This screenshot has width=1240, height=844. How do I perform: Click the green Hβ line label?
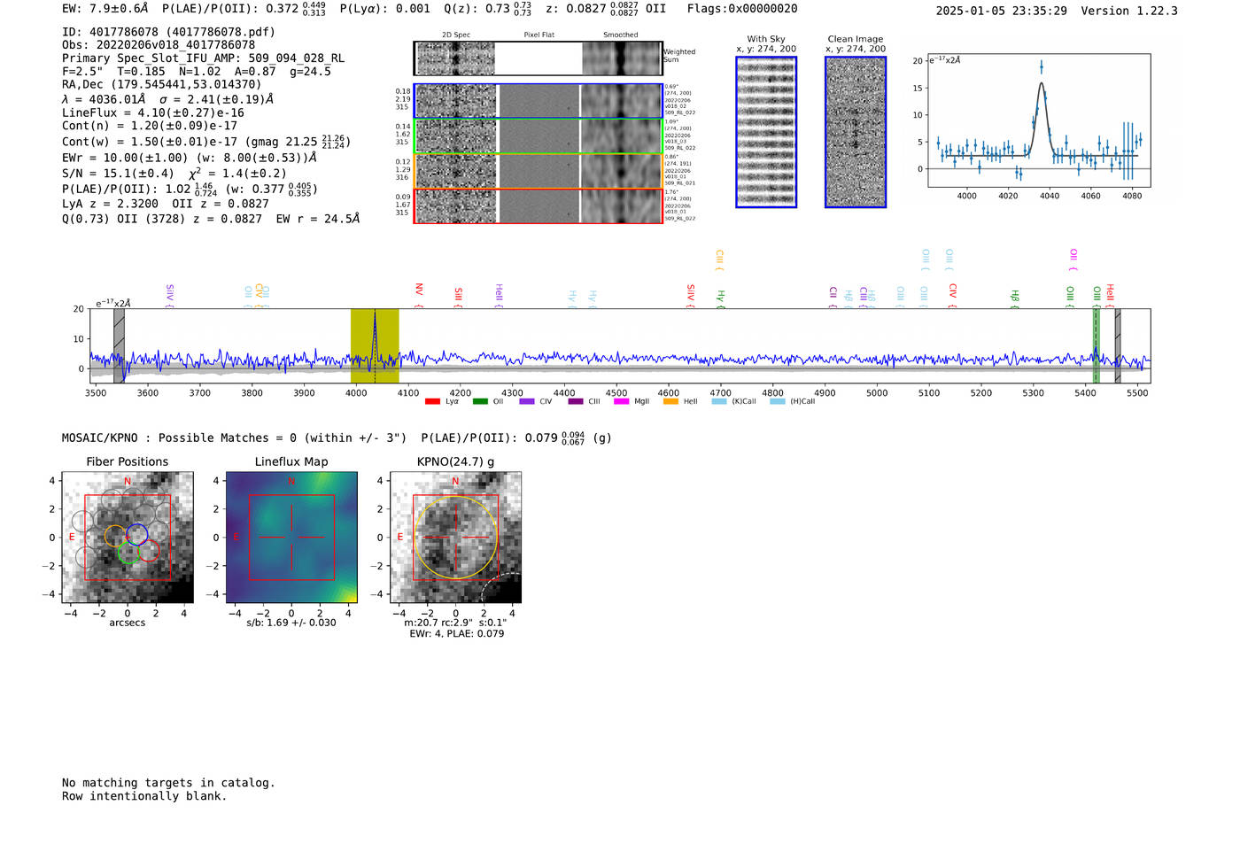1015,298
